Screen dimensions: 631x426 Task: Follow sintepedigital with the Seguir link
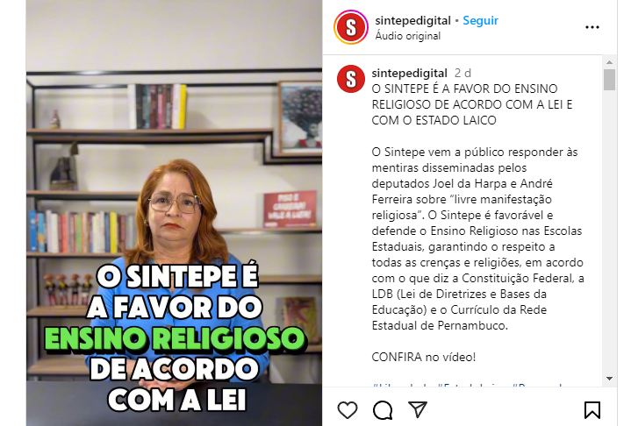point(481,20)
